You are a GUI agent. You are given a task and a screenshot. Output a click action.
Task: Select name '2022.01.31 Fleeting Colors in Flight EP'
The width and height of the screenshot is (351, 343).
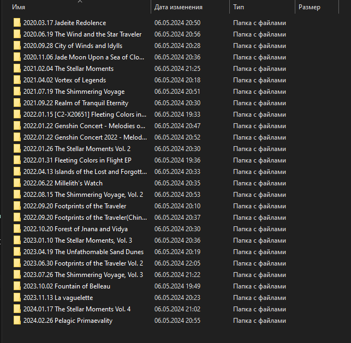pyautogui.click(x=77, y=160)
